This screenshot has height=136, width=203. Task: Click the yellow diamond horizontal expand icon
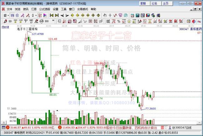tap(83, 15)
